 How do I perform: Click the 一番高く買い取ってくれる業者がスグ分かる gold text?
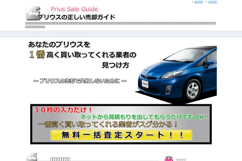pyautogui.click(x=108, y=124)
